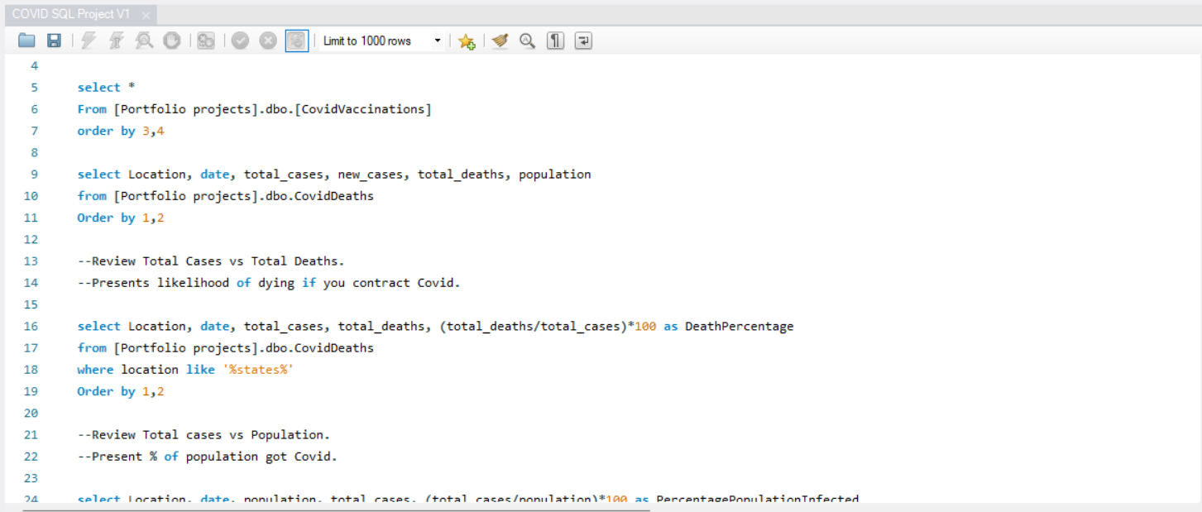Close the COVID SQL Project V1 tab
Viewport: 1202px width, 512px height.
point(146,16)
